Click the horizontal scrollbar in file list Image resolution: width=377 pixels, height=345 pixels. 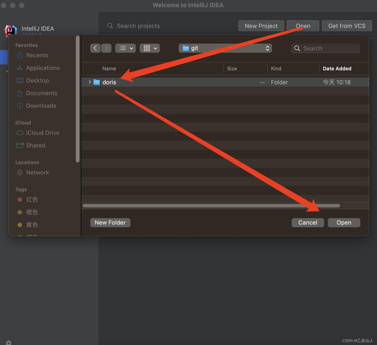tap(211, 206)
